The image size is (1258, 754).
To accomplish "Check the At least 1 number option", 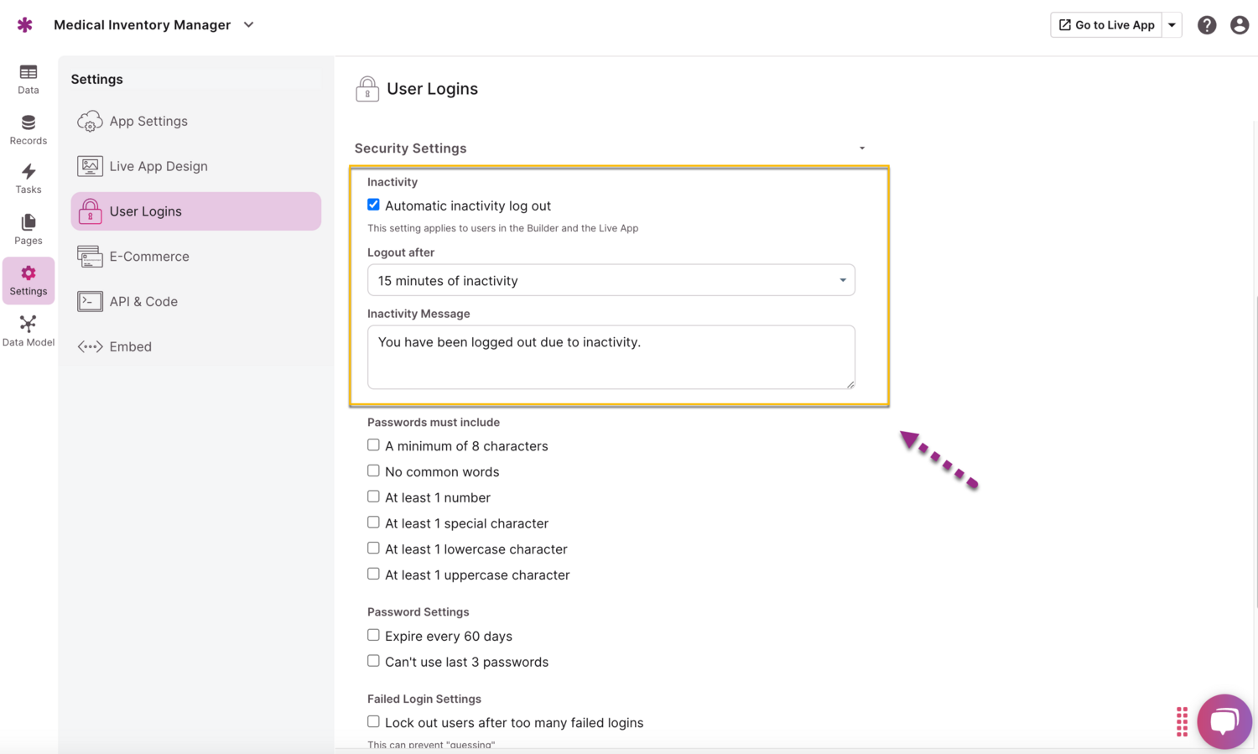I will tap(374, 497).
